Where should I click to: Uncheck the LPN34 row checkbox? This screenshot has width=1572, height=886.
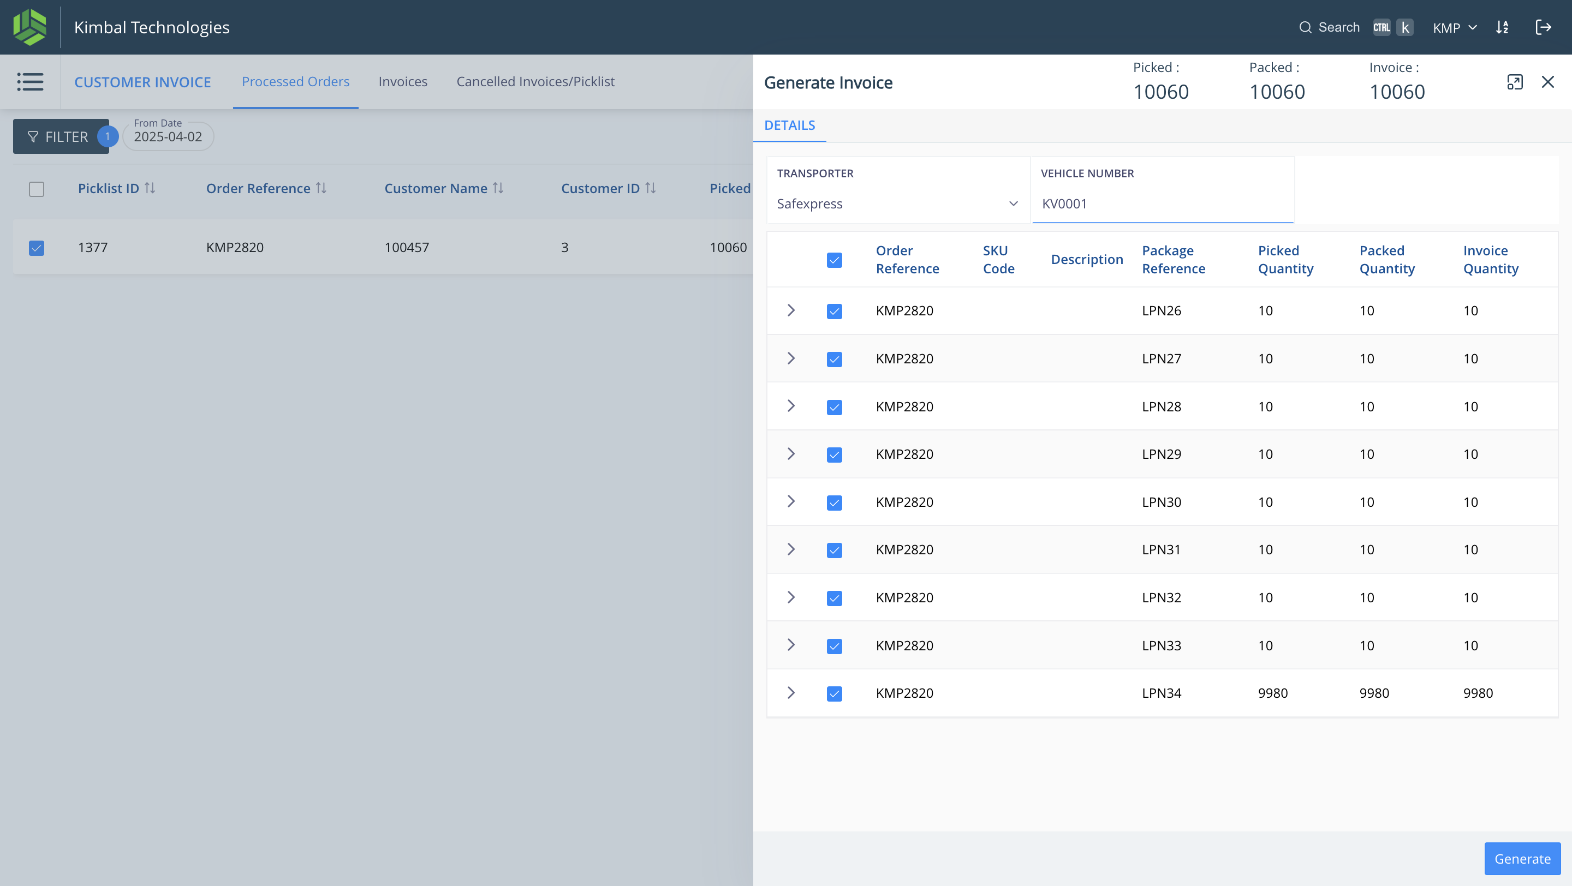click(x=834, y=693)
